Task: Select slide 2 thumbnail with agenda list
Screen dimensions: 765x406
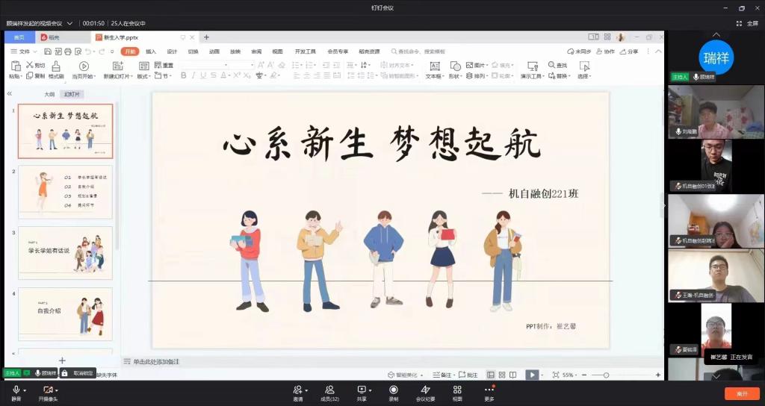Action: [x=65, y=192]
